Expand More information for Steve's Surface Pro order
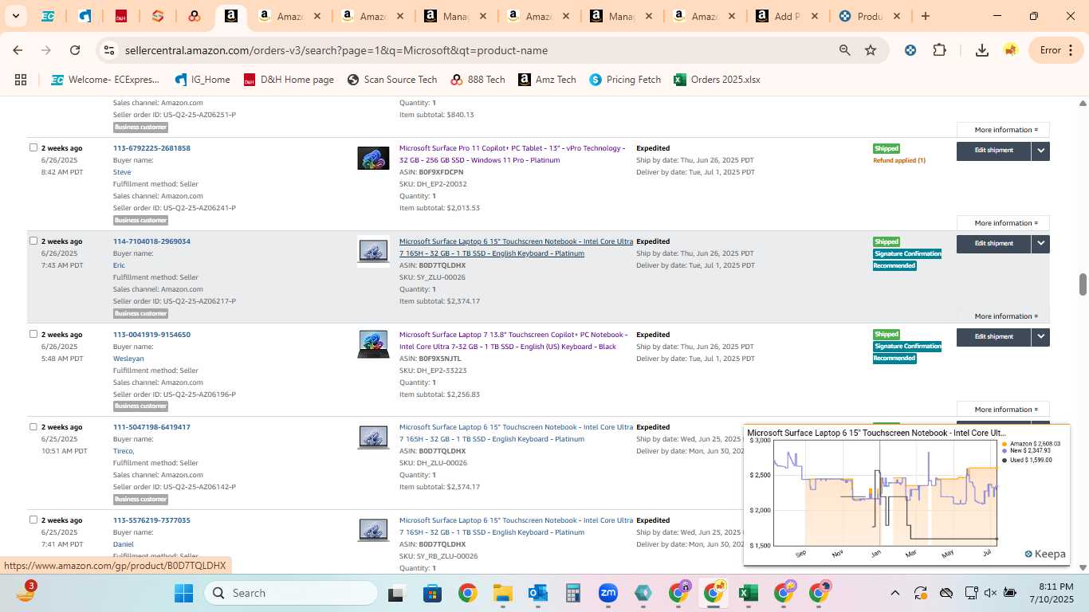This screenshot has height=612, width=1089. coord(1003,223)
